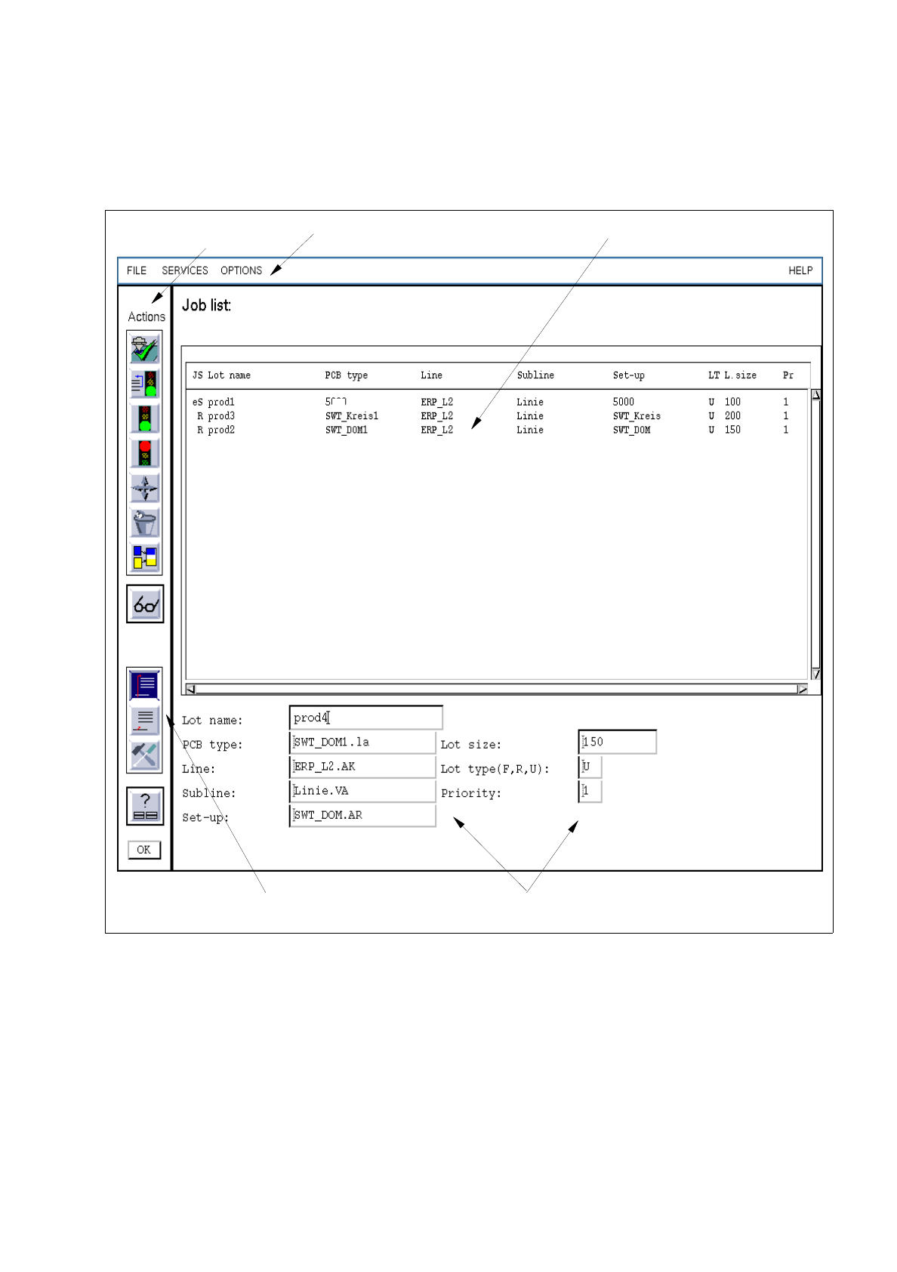The image size is (897, 1272).
Task: Select the prod3 row in job list
Action: 497,416
